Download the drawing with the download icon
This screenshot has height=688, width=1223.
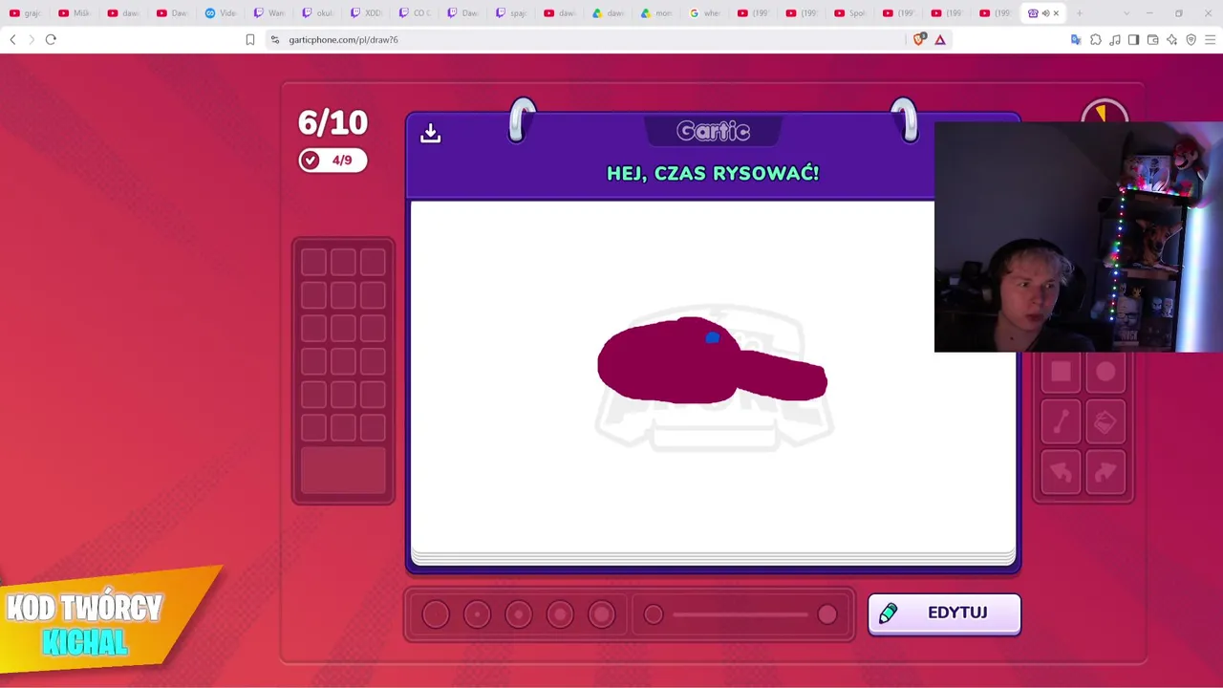(x=430, y=133)
